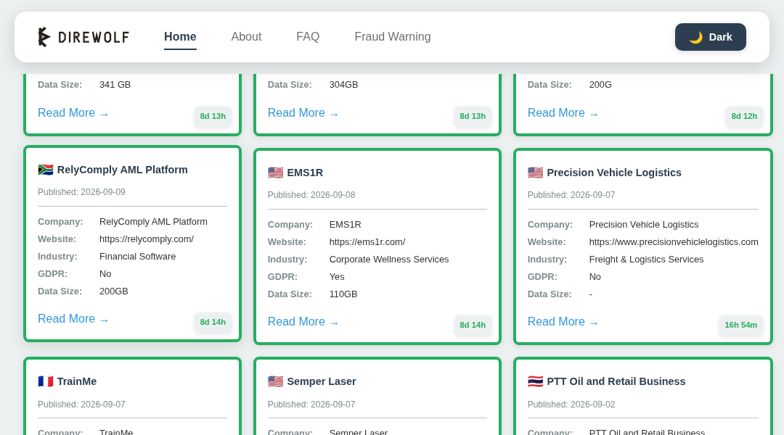Image resolution: width=784 pixels, height=435 pixels.
Task: Click the Corporate Wellness Services industry value
Action: [x=389, y=260]
